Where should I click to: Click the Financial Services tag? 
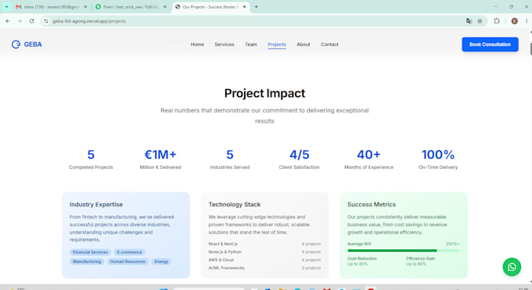pos(90,252)
